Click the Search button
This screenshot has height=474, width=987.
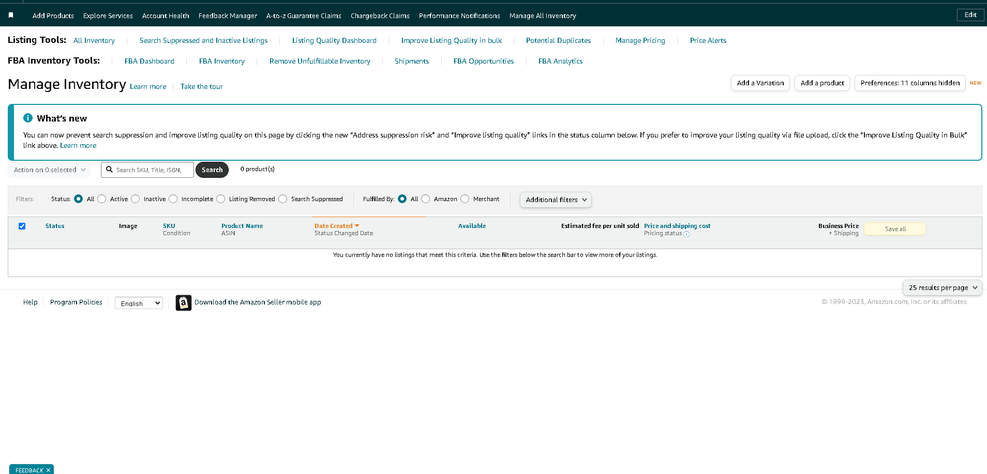212,170
